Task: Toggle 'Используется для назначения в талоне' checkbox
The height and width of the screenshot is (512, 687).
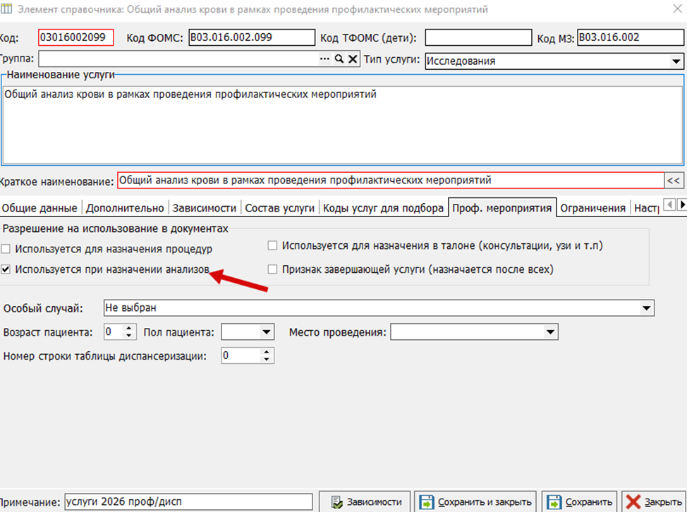Action: 272,245
